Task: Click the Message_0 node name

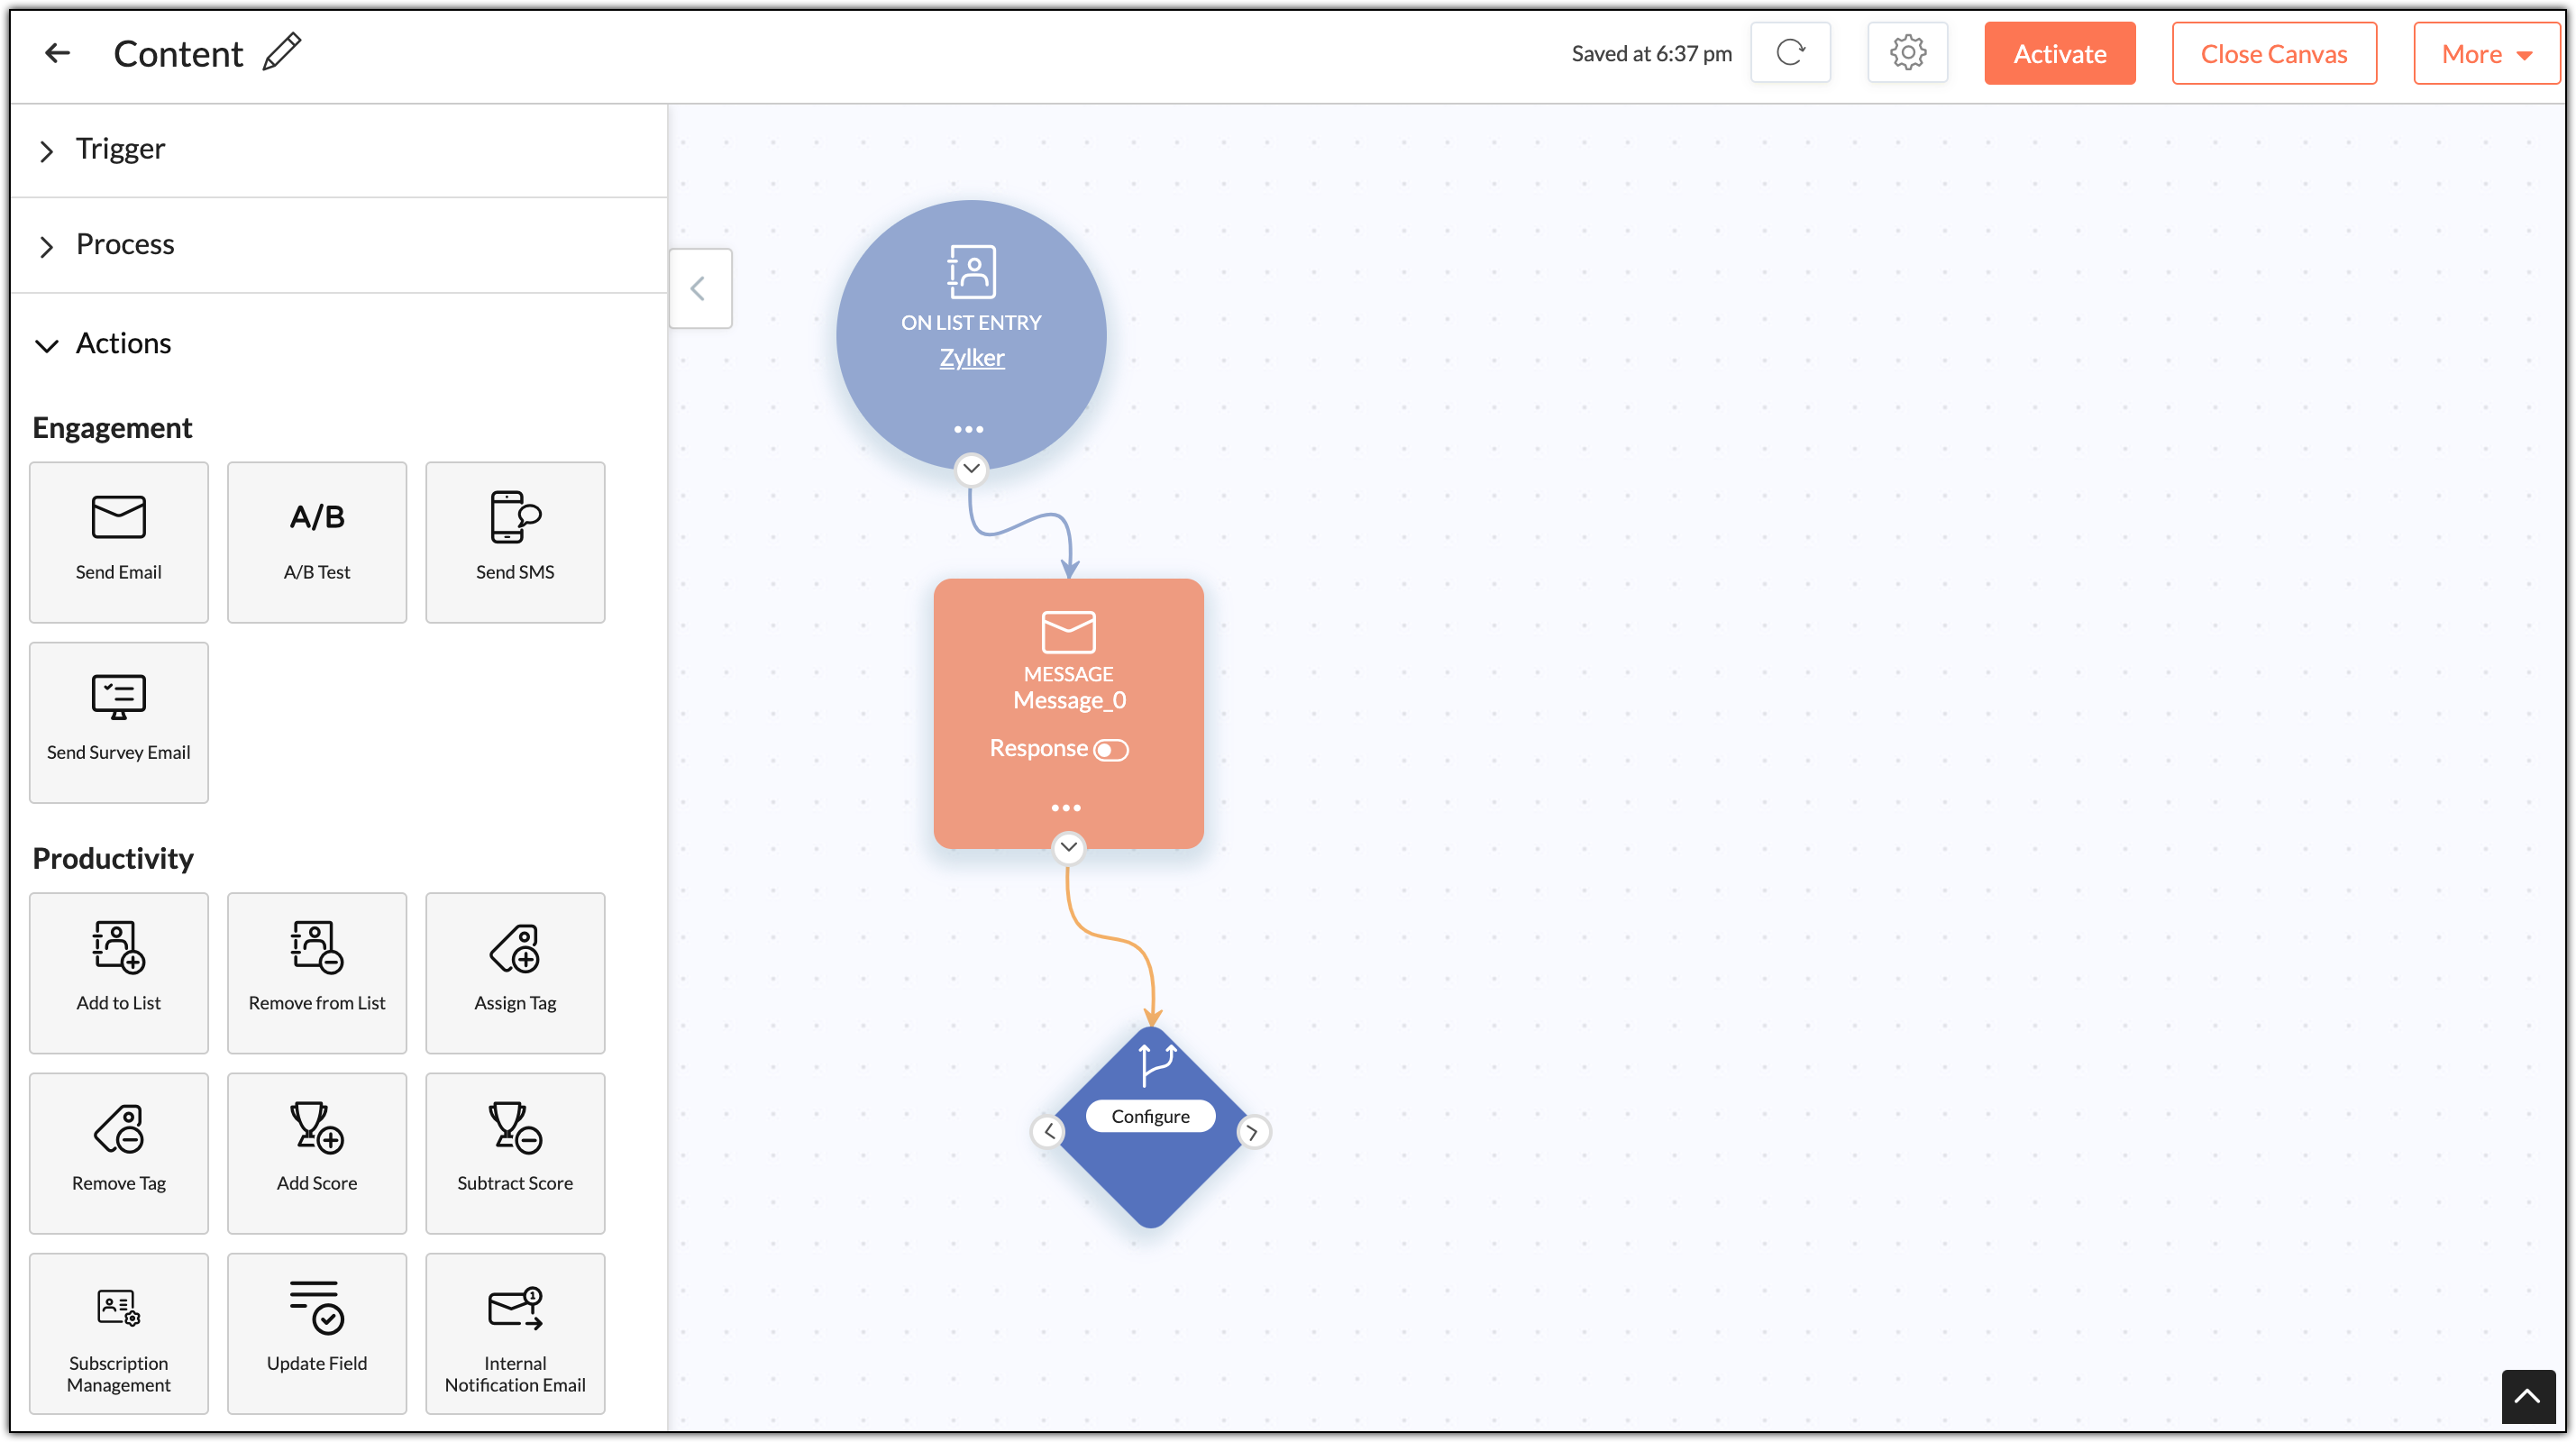Action: tap(1069, 700)
